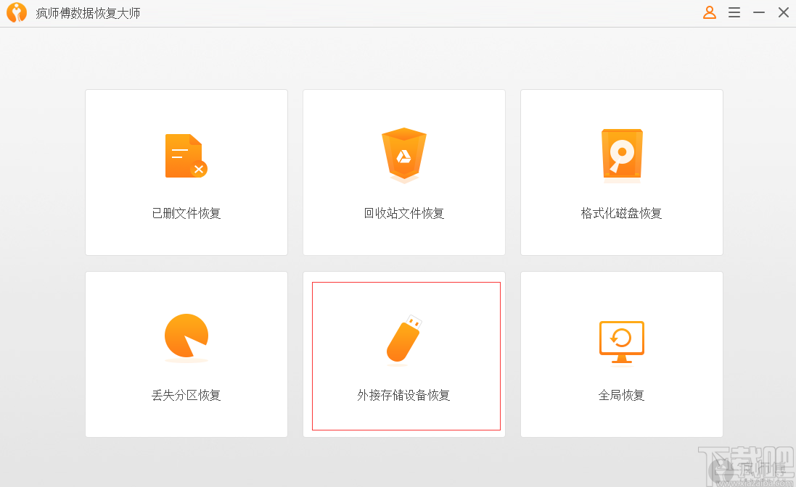Minimize the data recovery window

click(759, 12)
